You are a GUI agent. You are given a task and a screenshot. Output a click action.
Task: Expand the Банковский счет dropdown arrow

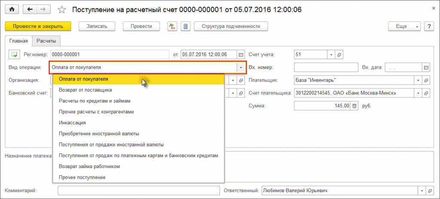tap(233, 93)
